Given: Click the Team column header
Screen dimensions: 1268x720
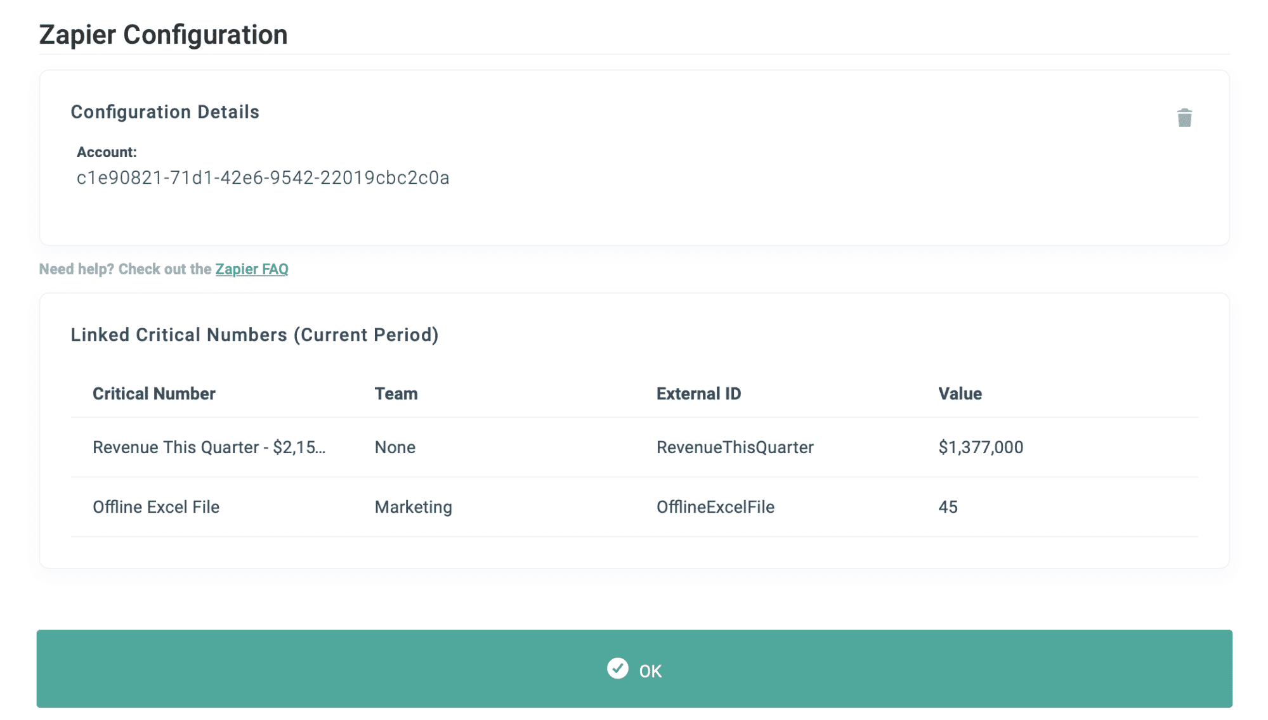Looking at the screenshot, I should pyautogui.click(x=396, y=394).
